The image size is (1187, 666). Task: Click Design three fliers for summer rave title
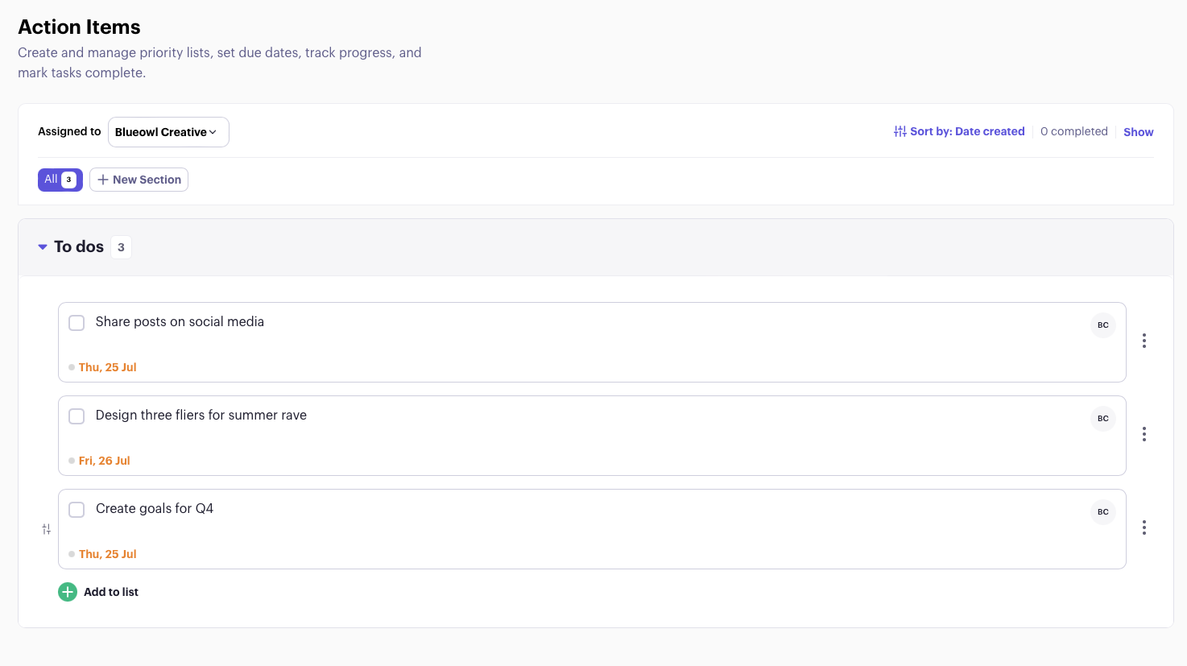(x=201, y=415)
